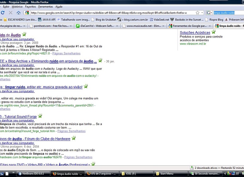Open Start Menu folder taskbar button
This screenshot has width=244, height=177.
(x=171, y=173)
